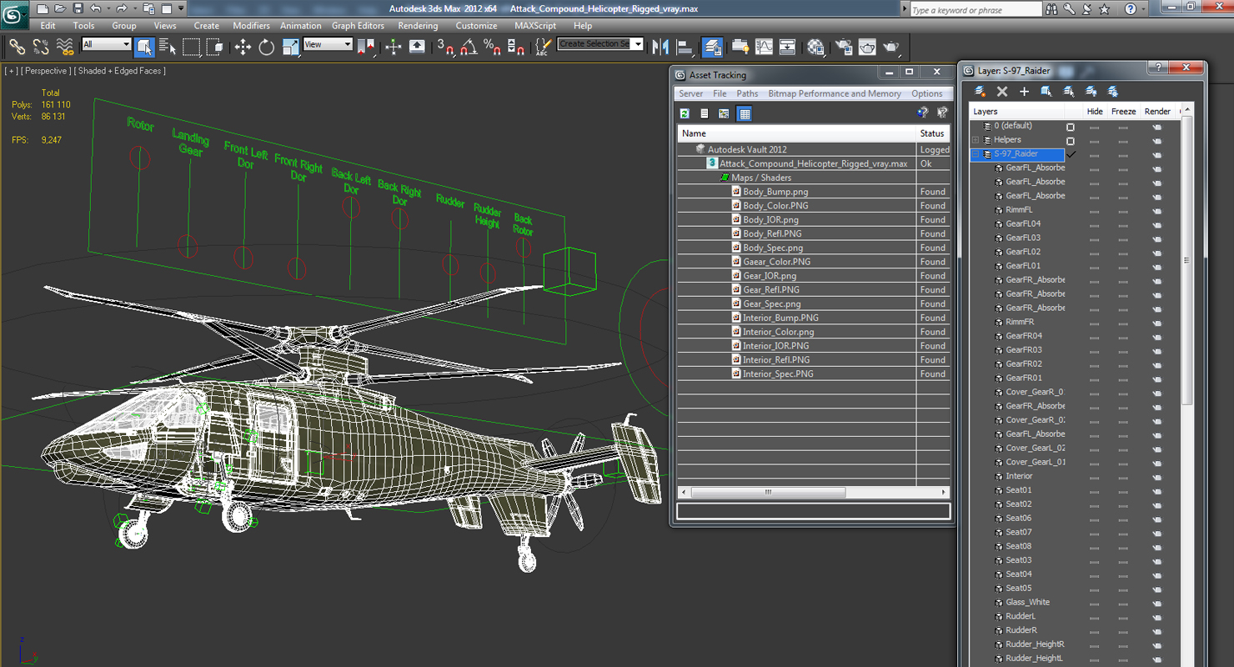Activate Select and Scale tool
This screenshot has width=1234, height=667.
pyautogui.click(x=290, y=47)
